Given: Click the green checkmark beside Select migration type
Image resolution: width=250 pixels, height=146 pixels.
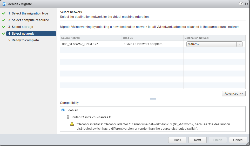Looking at the screenshot, I should coord(4,13).
